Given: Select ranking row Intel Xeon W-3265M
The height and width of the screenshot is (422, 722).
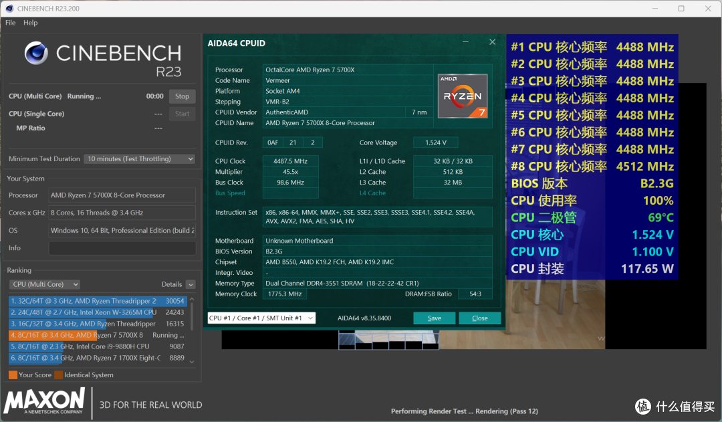Looking at the screenshot, I should [x=98, y=312].
